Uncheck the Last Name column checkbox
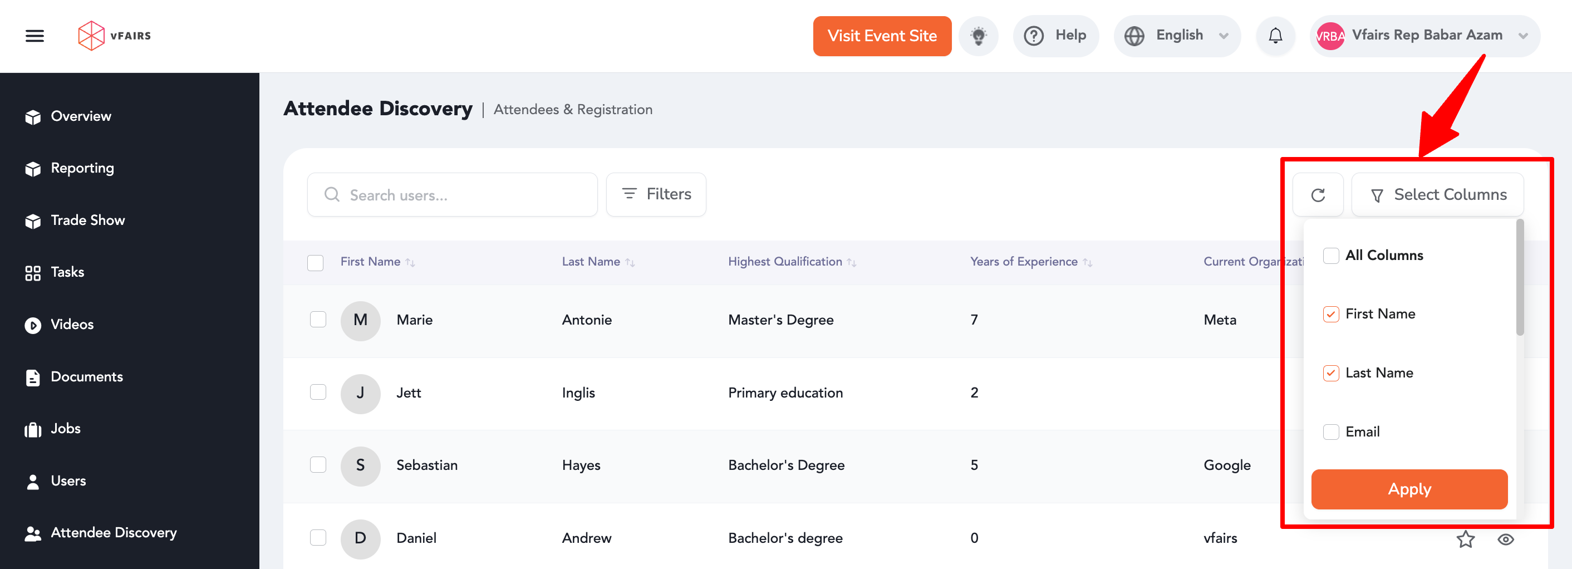 1330,373
